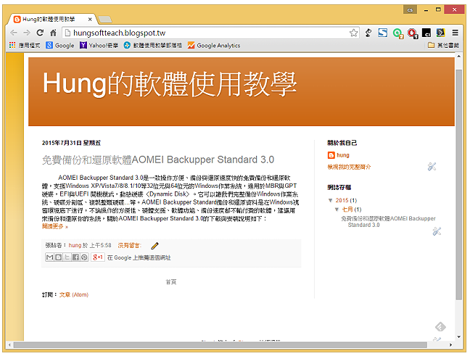This screenshot has width=470, height=356.
Task: Open view my complete profile link
Action: 349,167
